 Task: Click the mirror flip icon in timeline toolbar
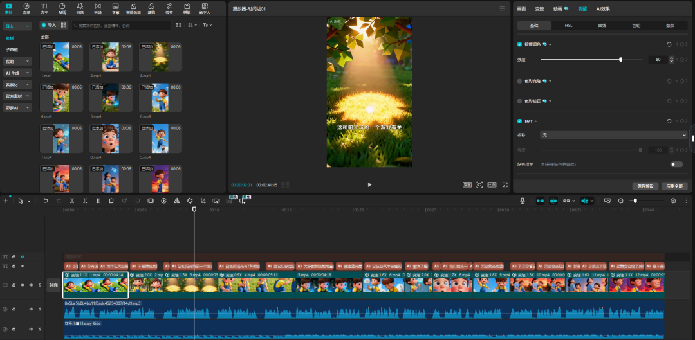coord(177,201)
